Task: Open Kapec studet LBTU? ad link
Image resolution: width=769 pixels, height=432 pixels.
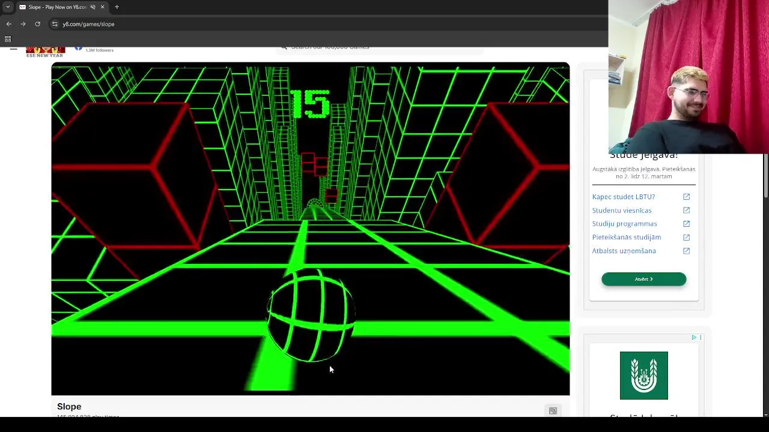Action: (624, 197)
